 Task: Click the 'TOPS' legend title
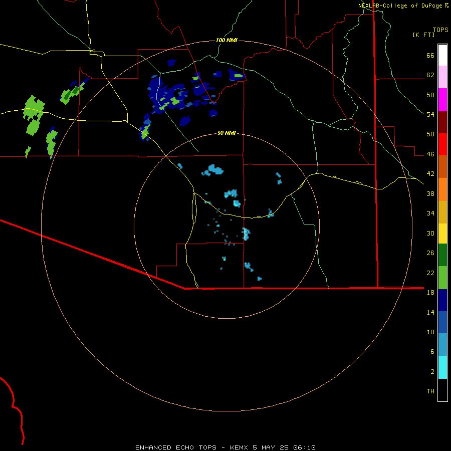pyautogui.click(x=440, y=30)
